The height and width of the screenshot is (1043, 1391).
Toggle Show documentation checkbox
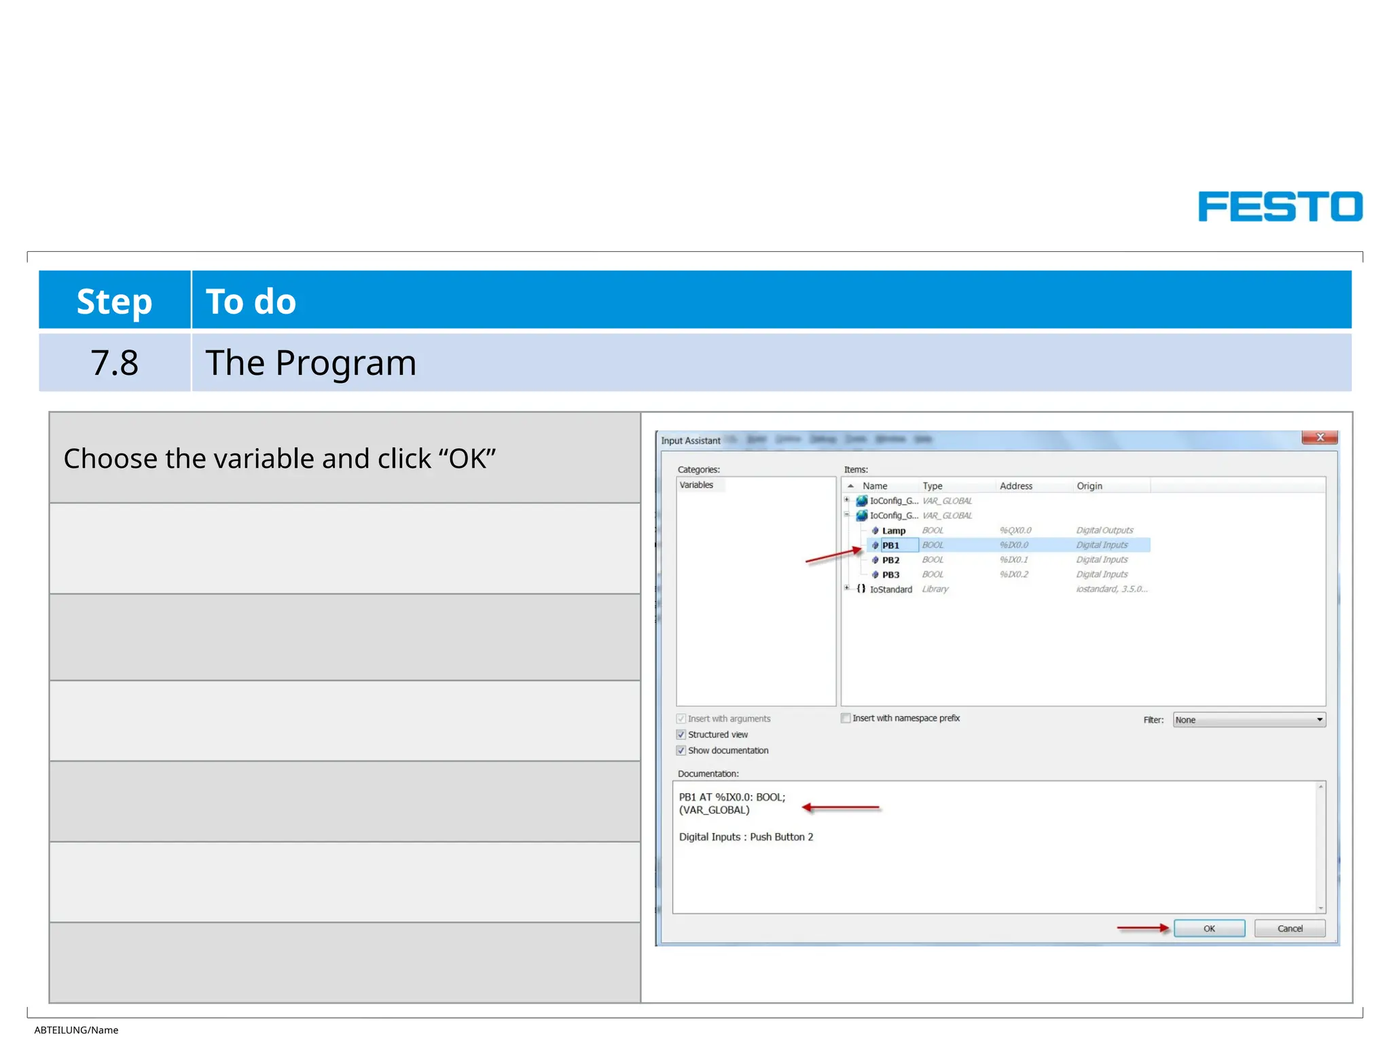point(681,750)
